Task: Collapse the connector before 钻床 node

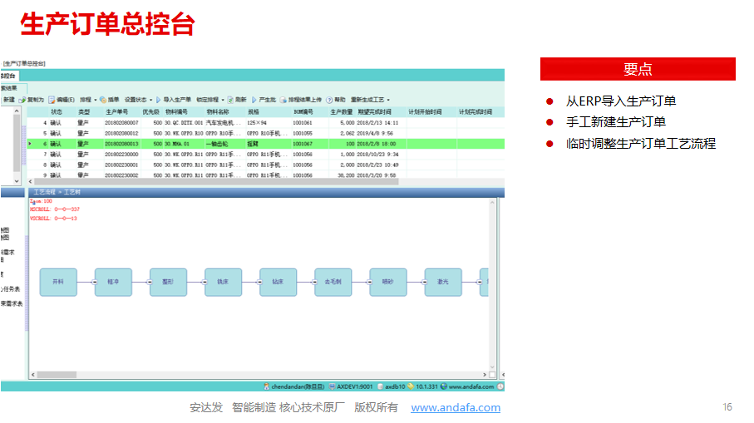Action: pyautogui.click(x=259, y=283)
